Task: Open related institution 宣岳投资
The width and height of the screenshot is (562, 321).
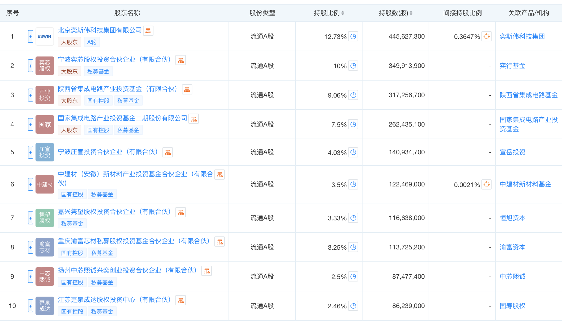Action: 513,152
